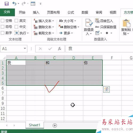This screenshot has width=133, height=133.
Task: Enable the 中文 checkbox
Action: [16, 27]
